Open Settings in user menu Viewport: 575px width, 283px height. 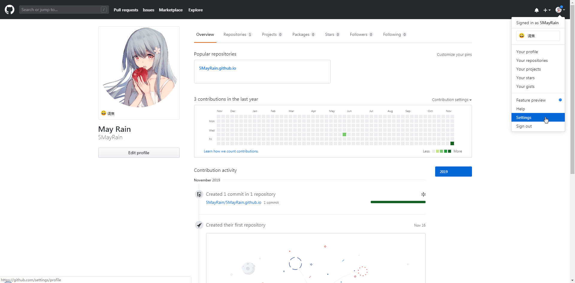[x=538, y=117]
